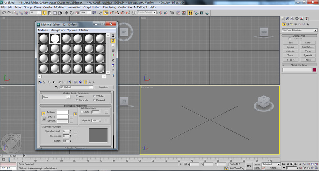319x171 pixels.
Task: Open the Create command panel tab
Action: pos(283,18)
